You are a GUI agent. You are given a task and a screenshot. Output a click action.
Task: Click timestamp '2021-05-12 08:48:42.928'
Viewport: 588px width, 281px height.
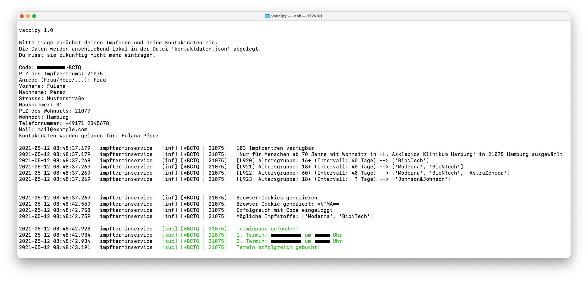pos(55,229)
